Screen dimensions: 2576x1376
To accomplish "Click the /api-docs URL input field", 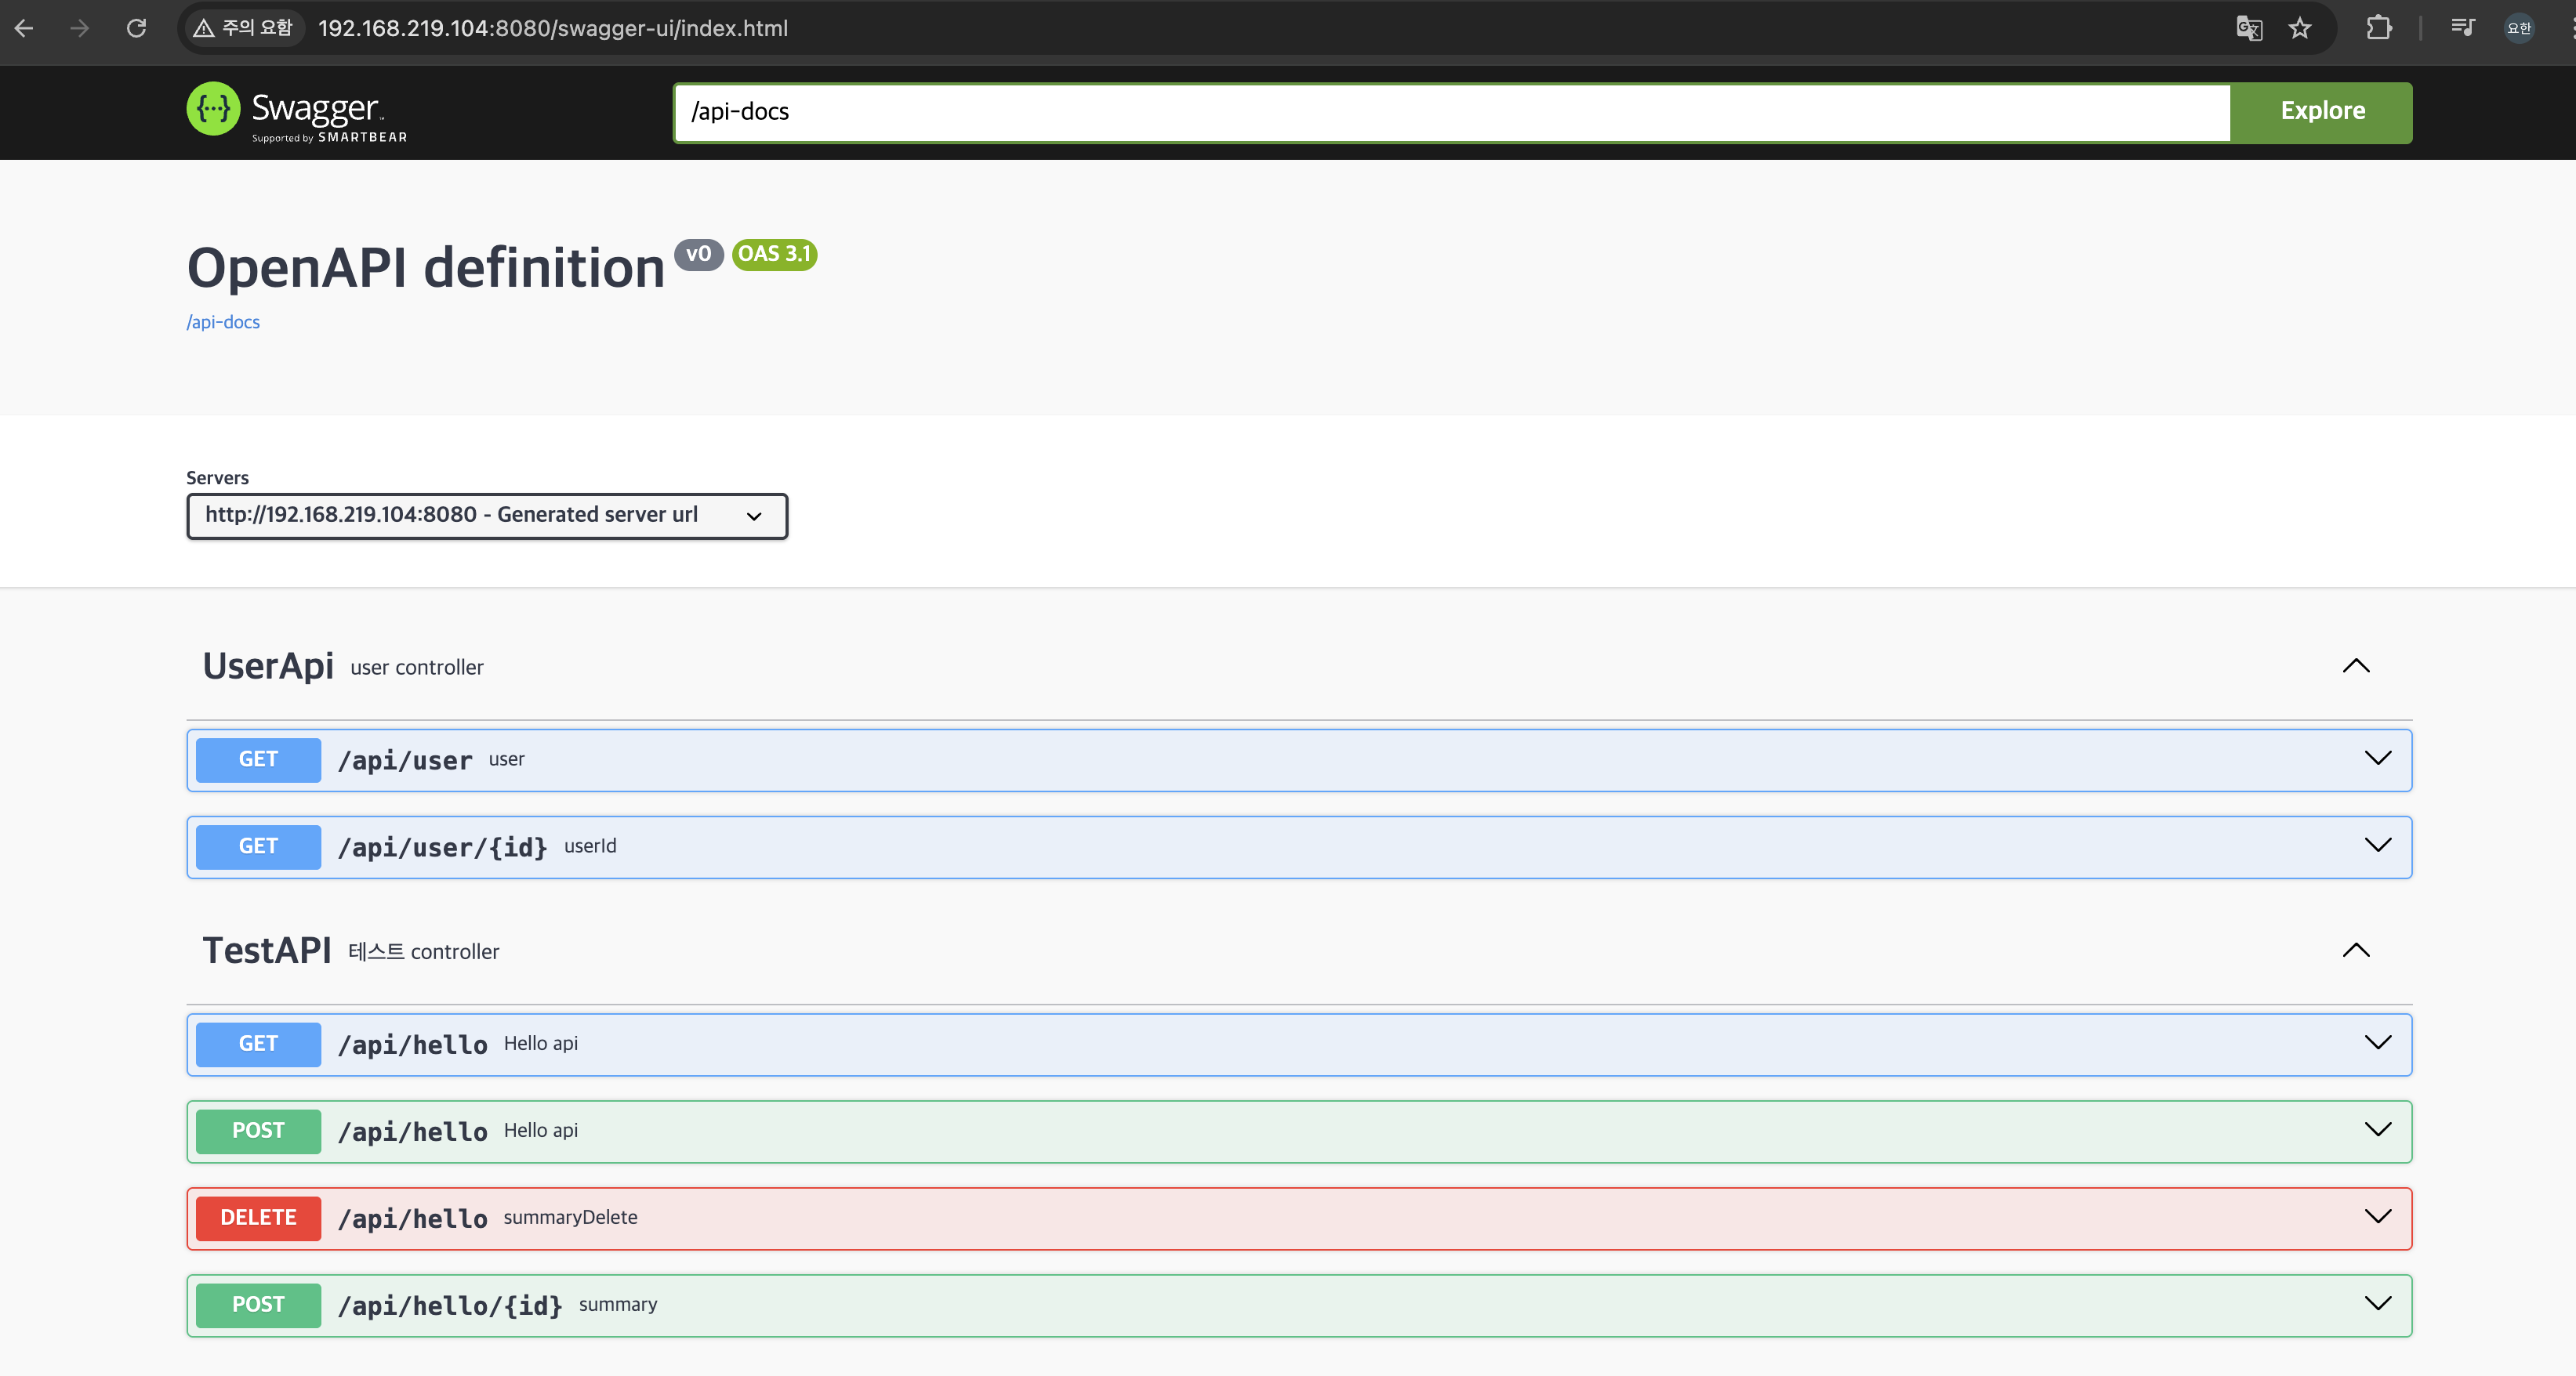I will click(1450, 112).
